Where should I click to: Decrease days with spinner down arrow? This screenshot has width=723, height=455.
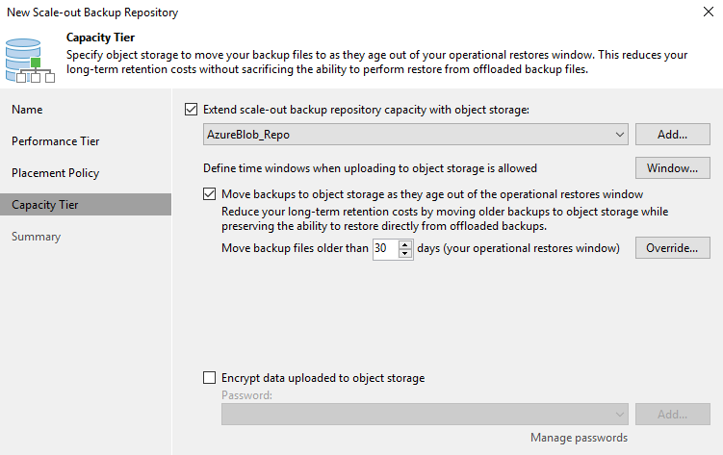click(x=405, y=253)
